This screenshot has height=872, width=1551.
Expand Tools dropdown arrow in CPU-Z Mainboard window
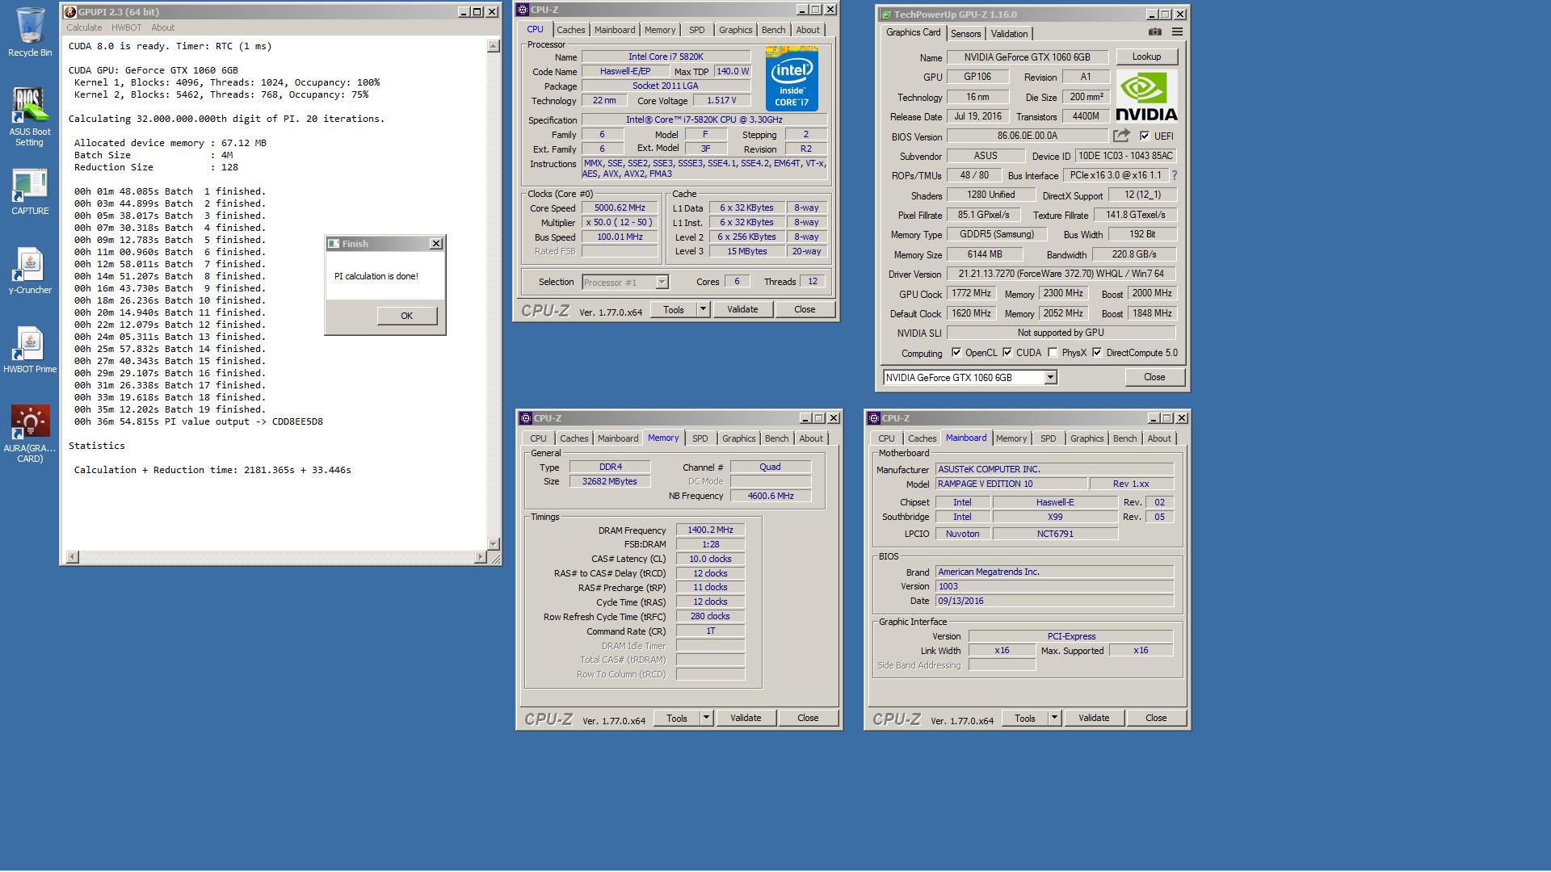point(1054,718)
